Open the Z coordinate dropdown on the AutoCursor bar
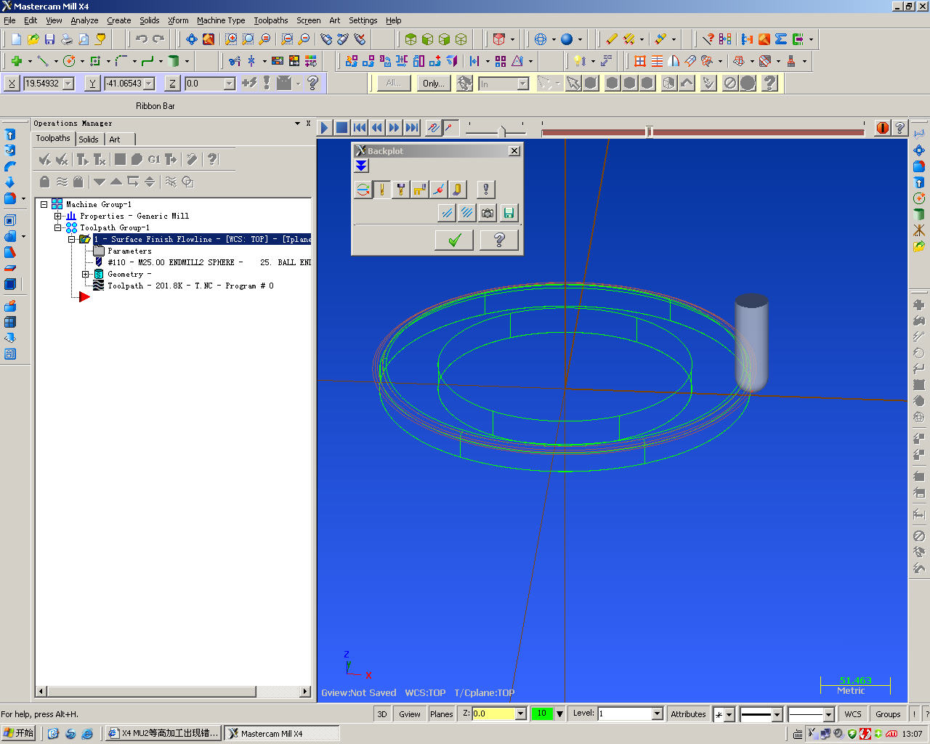 click(x=230, y=84)
